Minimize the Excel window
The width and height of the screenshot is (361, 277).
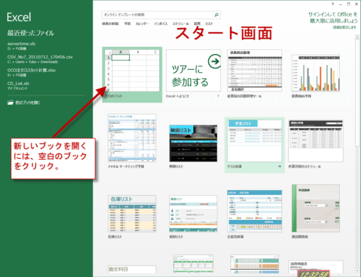point(341,4)
